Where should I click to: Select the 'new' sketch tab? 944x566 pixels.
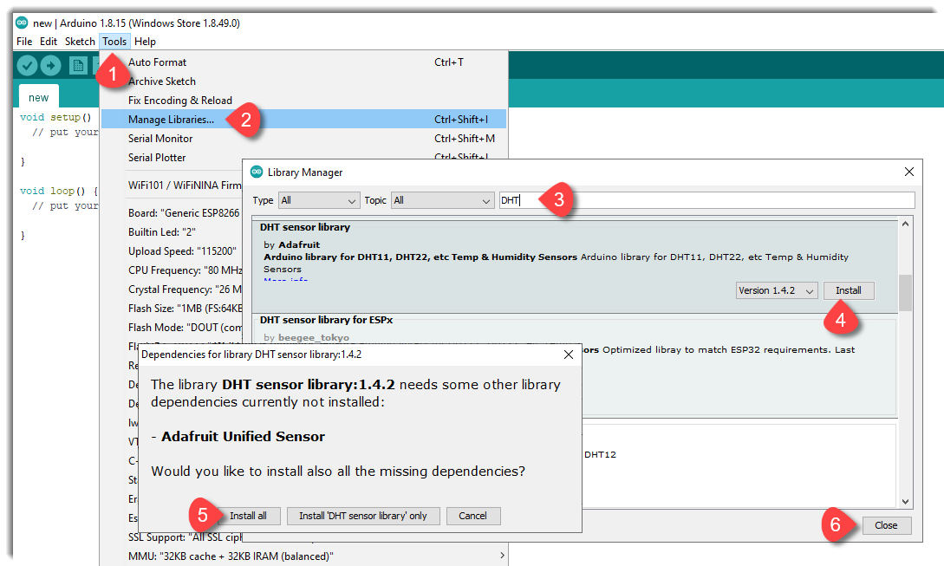[38, 98]
